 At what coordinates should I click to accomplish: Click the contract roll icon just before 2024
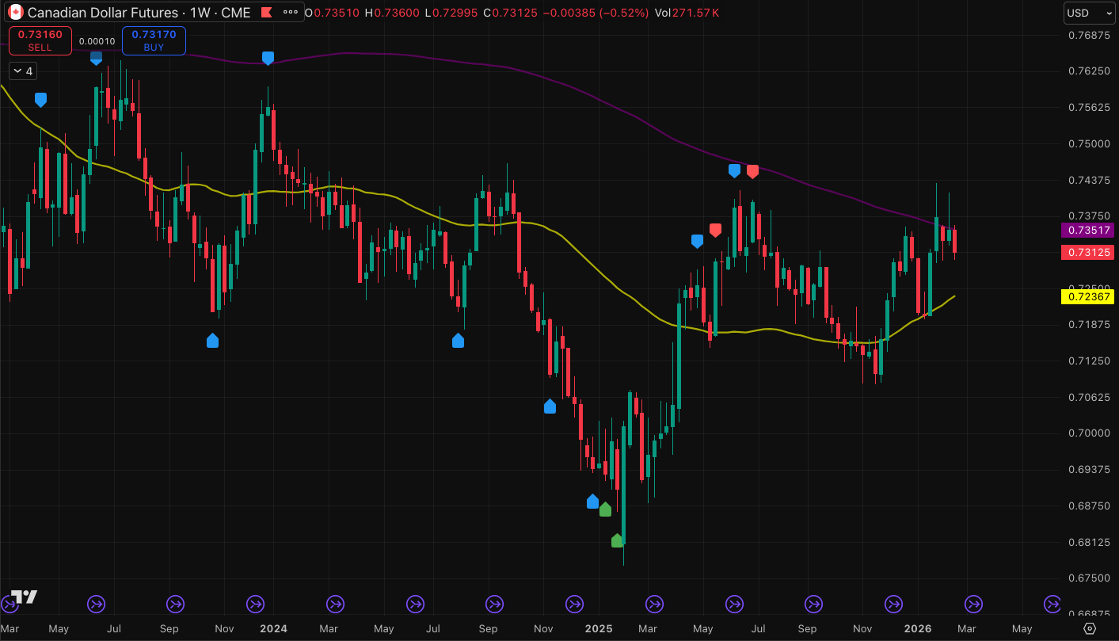point(255,605)
